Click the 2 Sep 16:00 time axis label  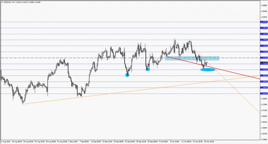74,142
